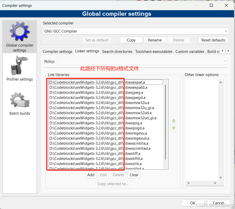
Task: Select libwxjpeg.a library entry
Action: click(x=106, y=93)
